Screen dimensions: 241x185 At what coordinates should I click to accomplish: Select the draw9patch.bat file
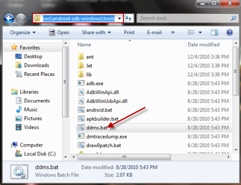[x=104, y=146]
